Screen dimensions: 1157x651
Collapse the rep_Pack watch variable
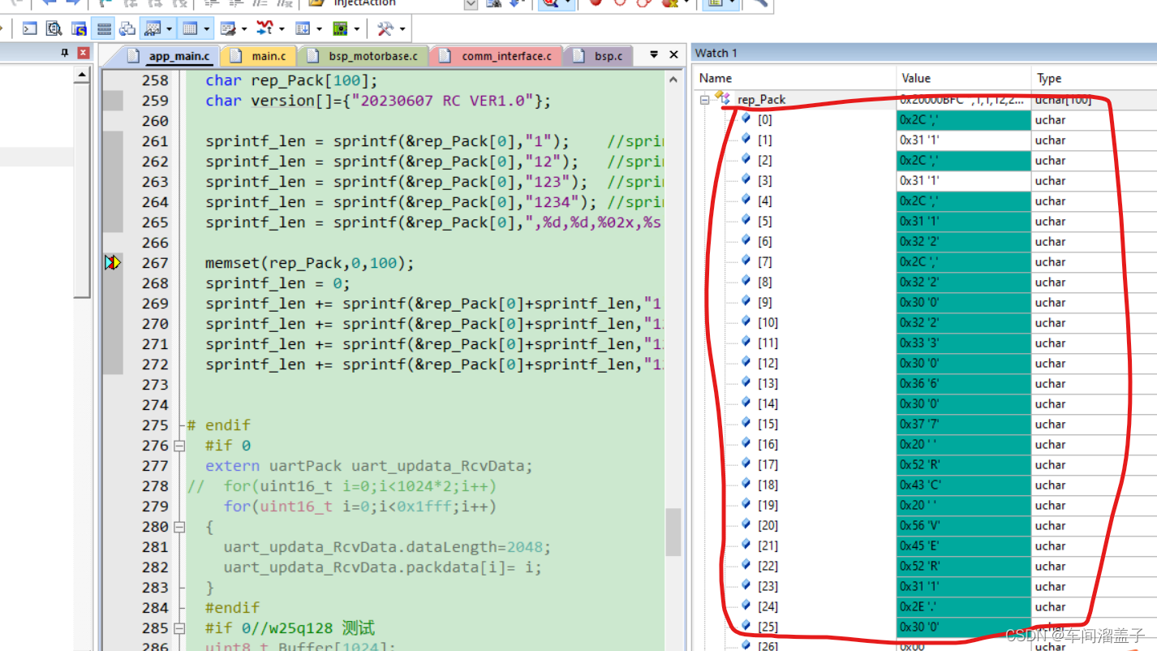coord(705,100)
